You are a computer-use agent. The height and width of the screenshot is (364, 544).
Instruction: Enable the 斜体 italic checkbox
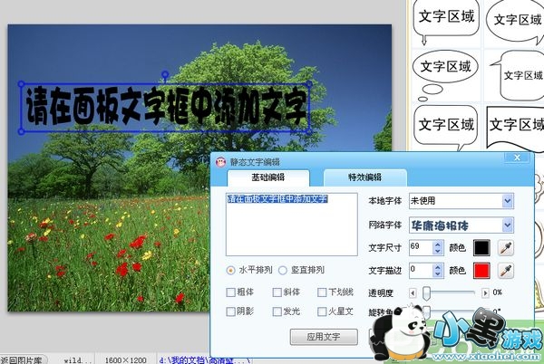click(x=277, y=292)
